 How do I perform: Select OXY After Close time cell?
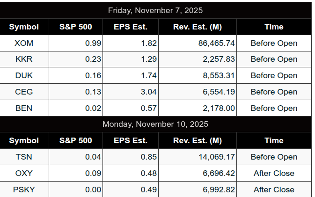point(274,174)
